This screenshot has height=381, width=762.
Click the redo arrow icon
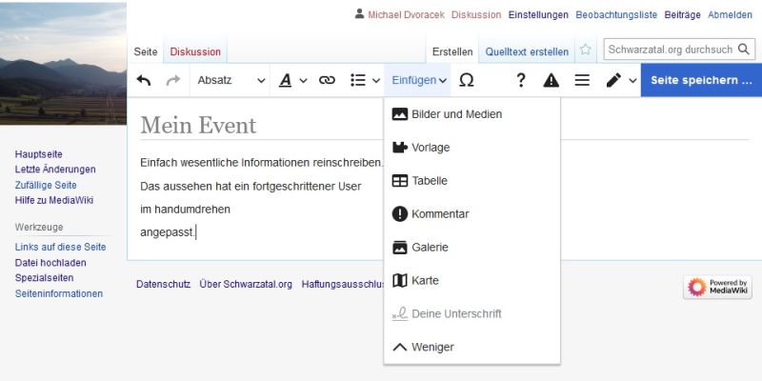(172, 81)
